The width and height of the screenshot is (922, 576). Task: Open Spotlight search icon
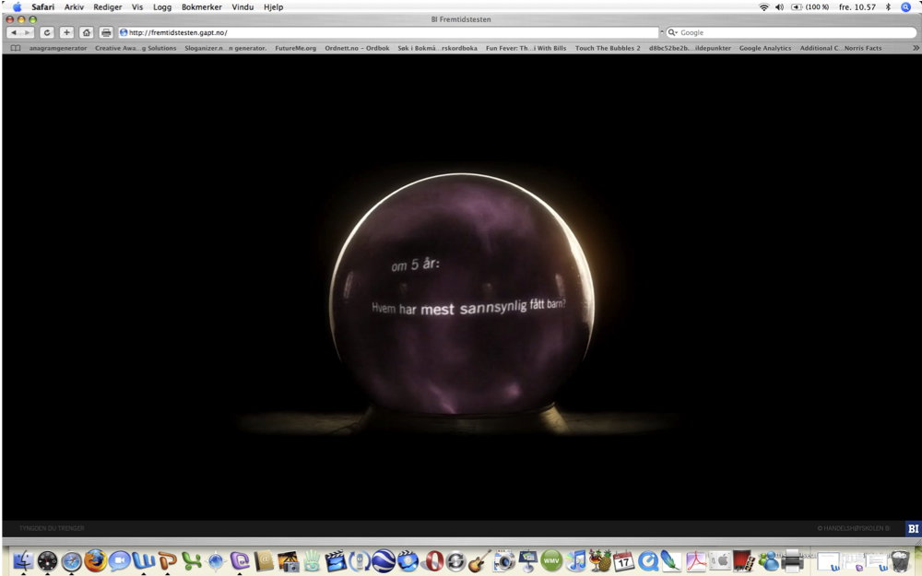[906, 7]
